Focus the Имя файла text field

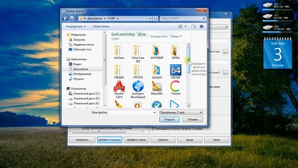coord(131,112)
